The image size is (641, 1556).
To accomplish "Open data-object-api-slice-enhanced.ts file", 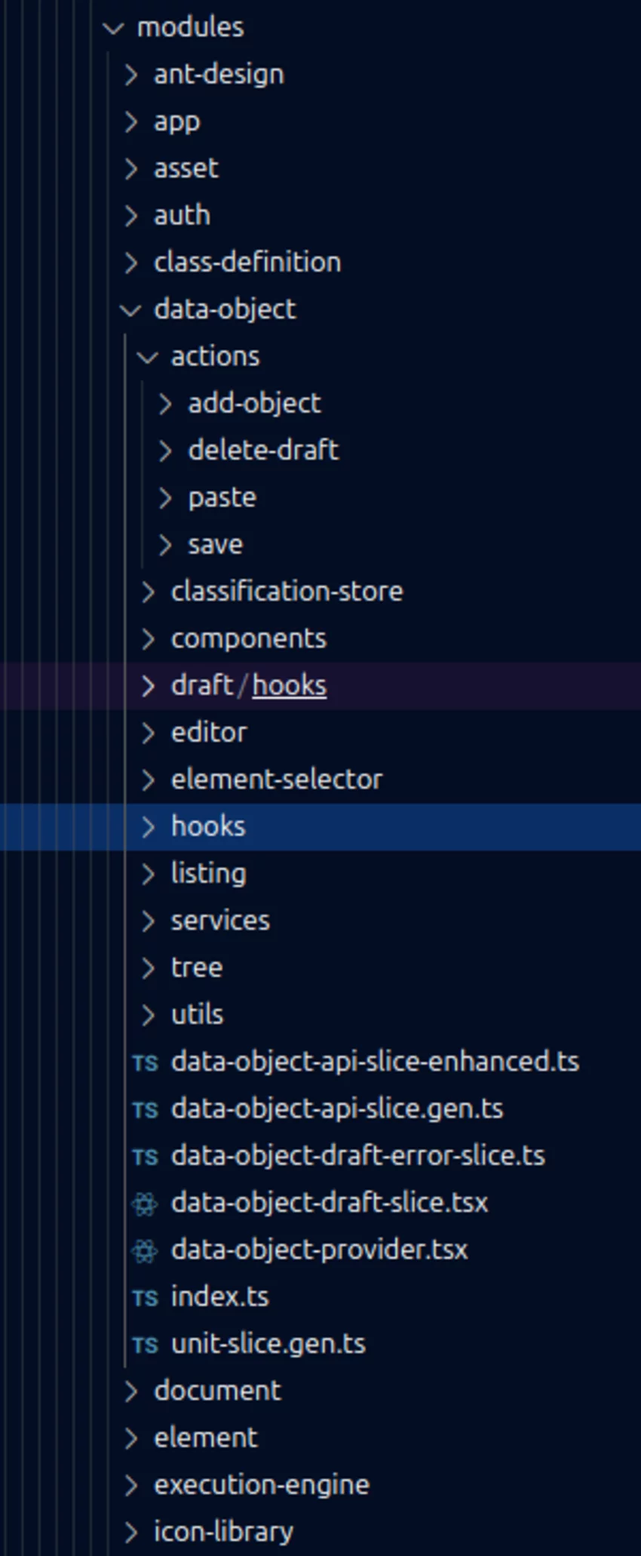I will point(376,1062).
